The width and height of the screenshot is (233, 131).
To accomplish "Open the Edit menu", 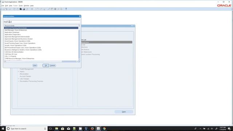I will click(x=7, y=6).
